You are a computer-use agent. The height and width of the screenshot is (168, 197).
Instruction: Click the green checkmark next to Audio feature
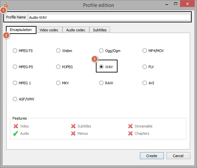pyautogui.click(x=16, y=133)
